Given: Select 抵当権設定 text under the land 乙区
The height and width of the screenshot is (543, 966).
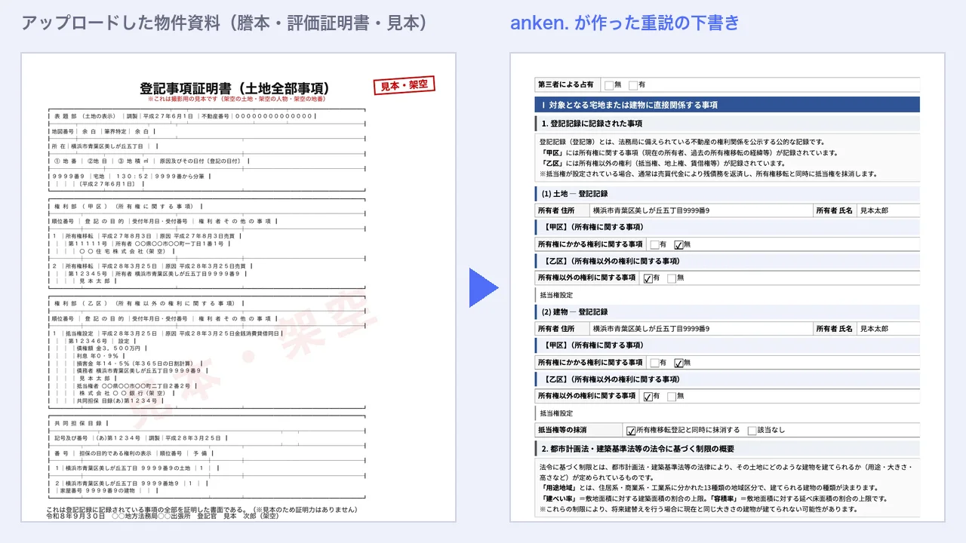Looking at the screenshot, I should click(x=557, y=295).
